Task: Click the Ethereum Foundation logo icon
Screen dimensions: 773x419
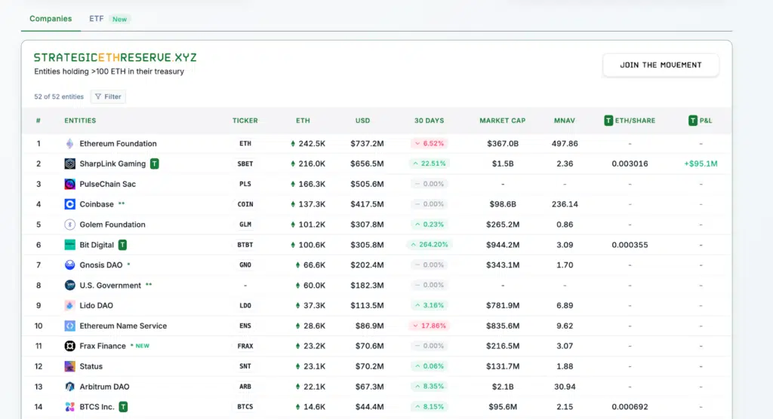Action: click(70, 144)
